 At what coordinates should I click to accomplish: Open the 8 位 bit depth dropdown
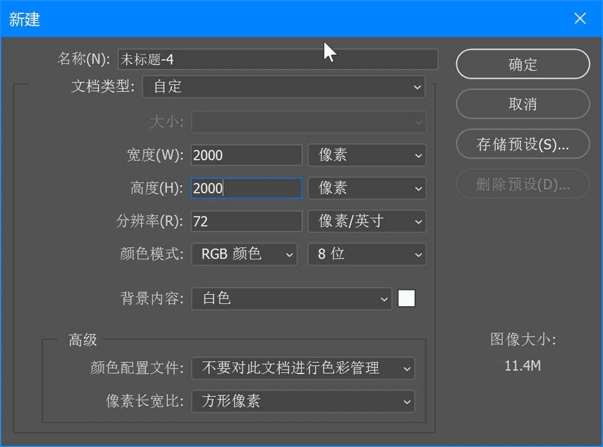[x=367, y=254]
